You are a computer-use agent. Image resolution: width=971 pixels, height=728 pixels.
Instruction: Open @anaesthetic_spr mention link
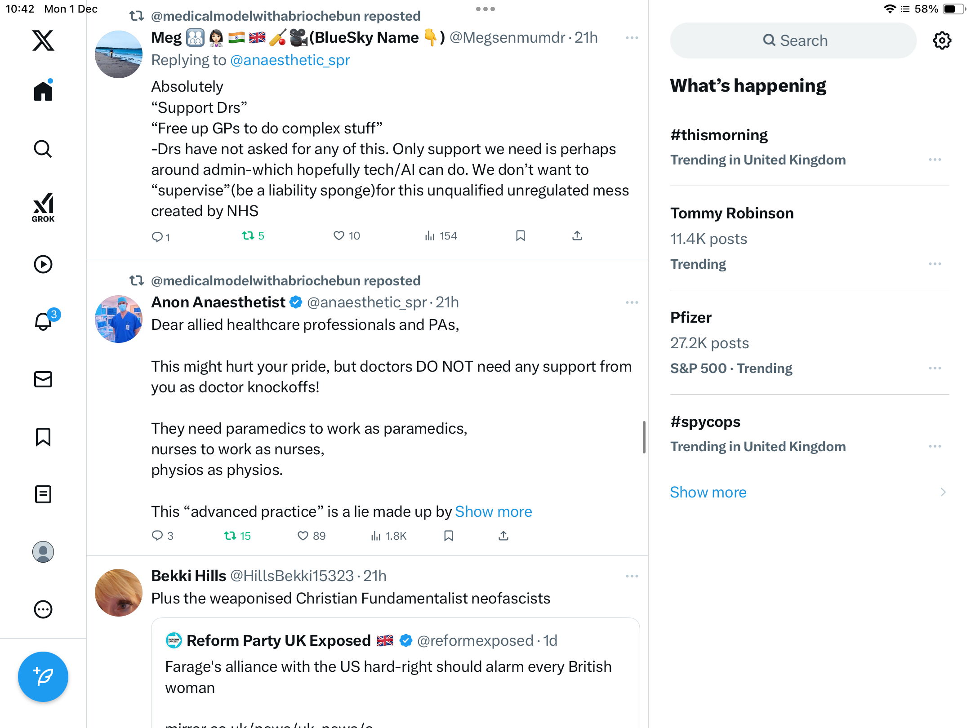click(x=290, y=60)
